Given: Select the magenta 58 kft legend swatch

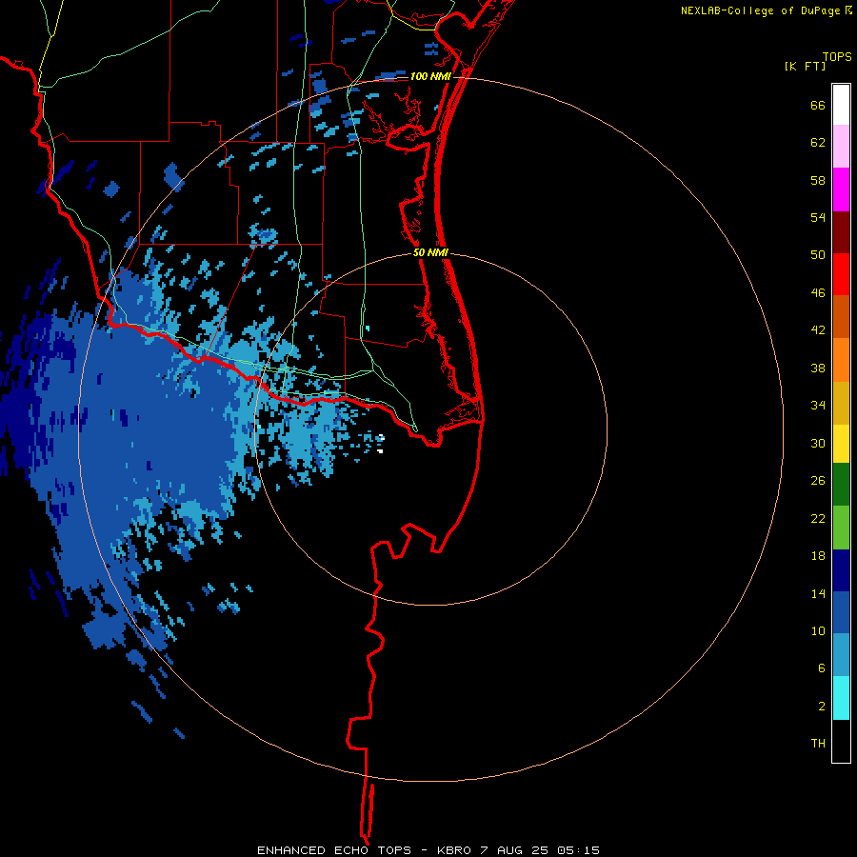Looking at the screenshot, I should click(x=841, y=189).
